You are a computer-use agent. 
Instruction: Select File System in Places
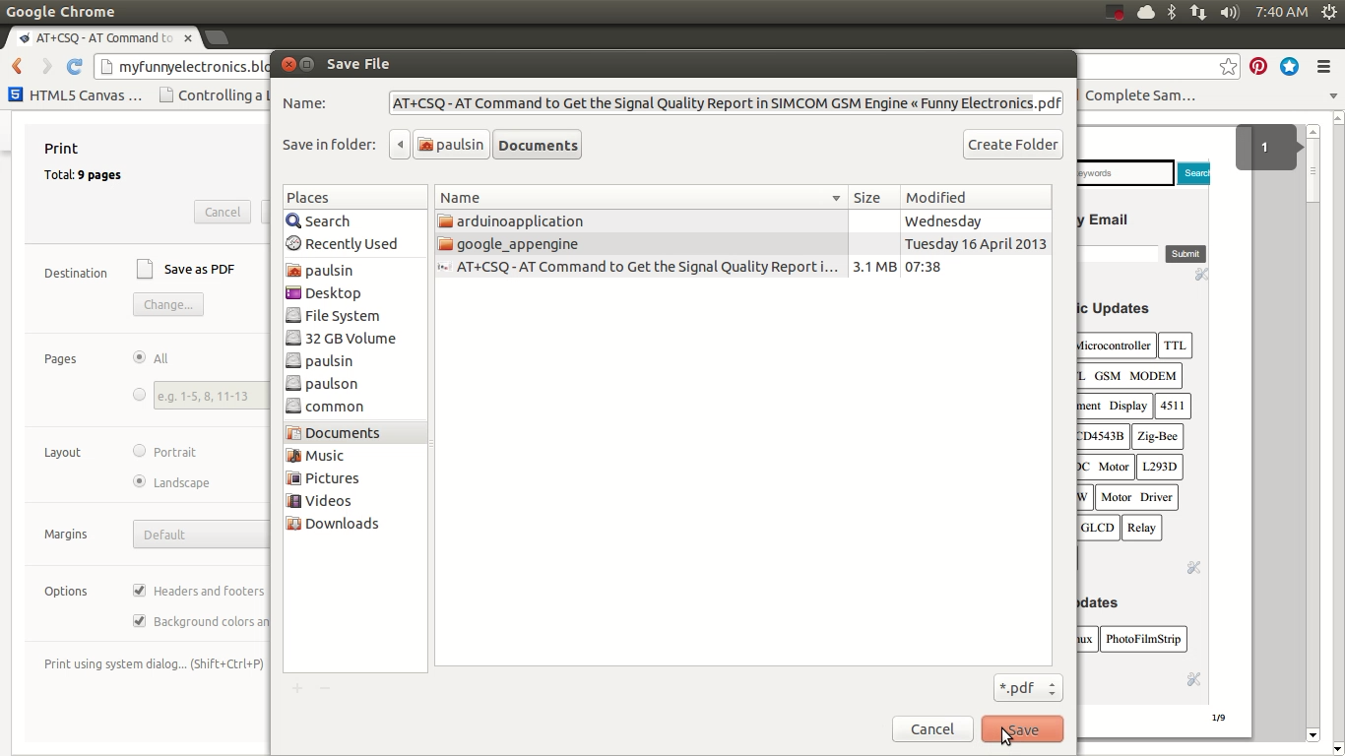click(x=354, y=316)
